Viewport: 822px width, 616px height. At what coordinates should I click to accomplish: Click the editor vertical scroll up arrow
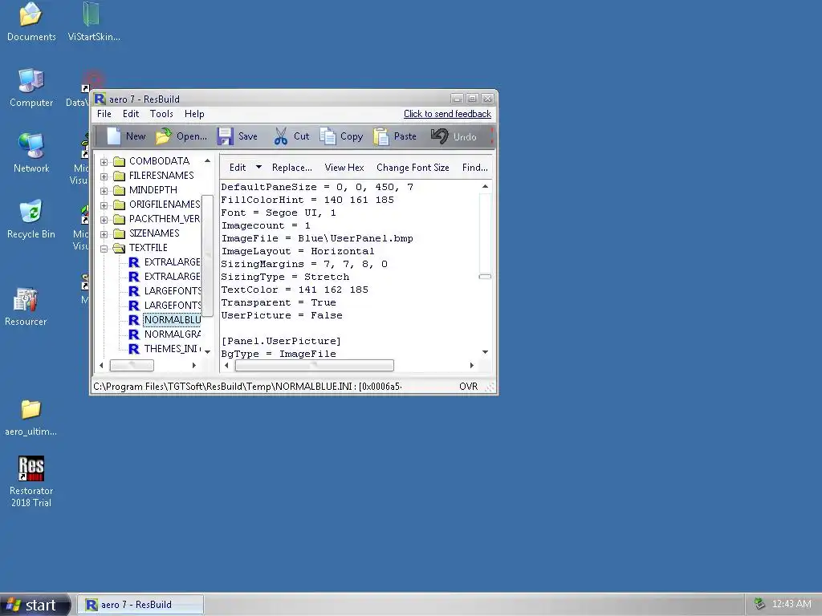485,186
